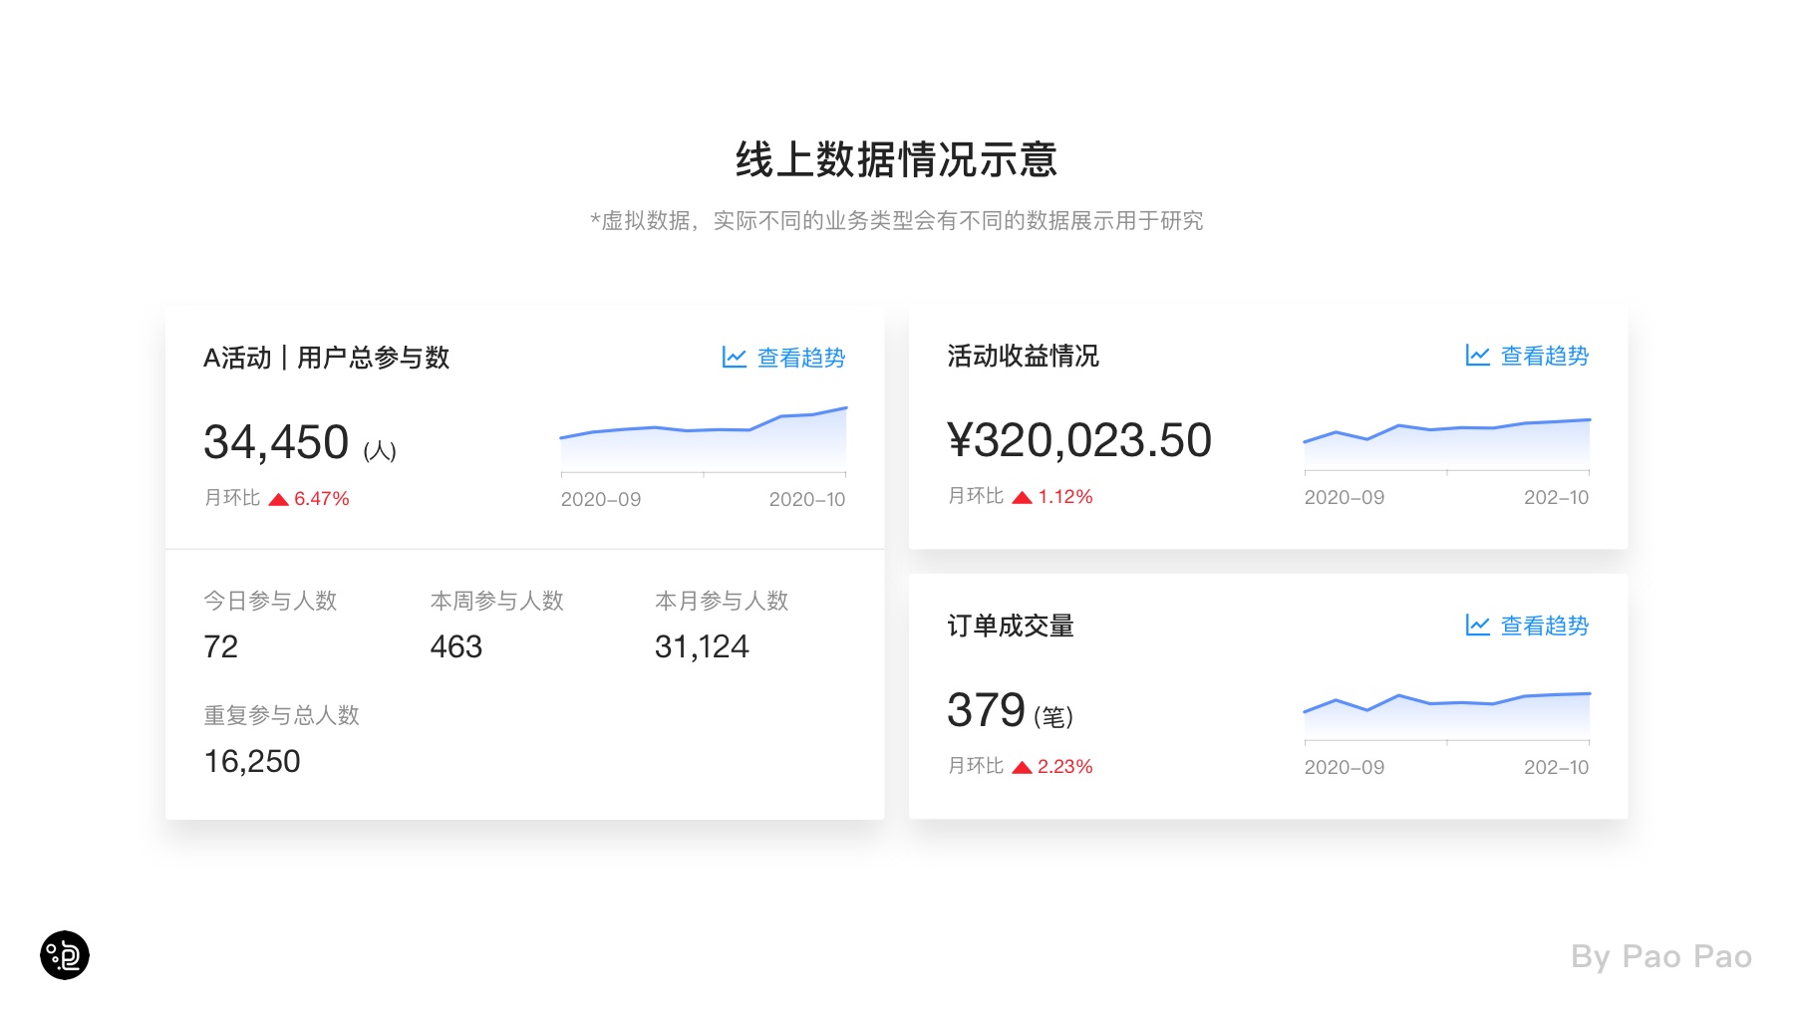This screenshot has height=1010, width=1794.
Task: Click the (笔) unit label
Action: click(1053, 717)
